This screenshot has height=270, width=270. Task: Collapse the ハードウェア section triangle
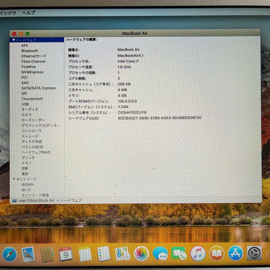click(14, 40)
